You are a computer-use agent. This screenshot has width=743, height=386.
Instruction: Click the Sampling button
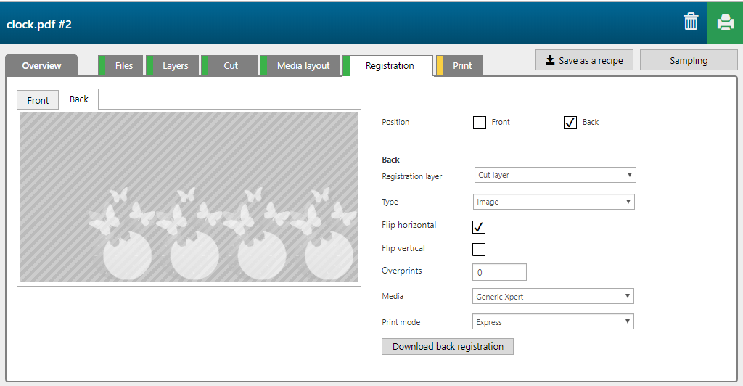pos(689,60)
